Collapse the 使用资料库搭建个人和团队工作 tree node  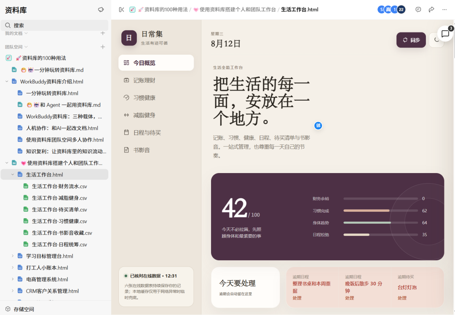7,163
